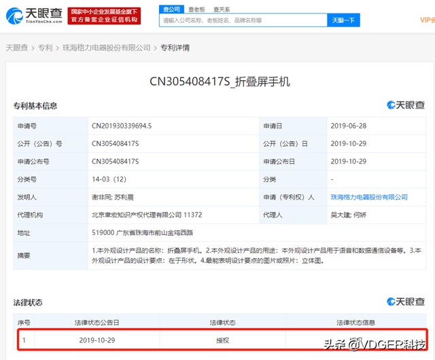Open the TianYanCha logo homepage
Viewport: 435px width, 360px height.
(x=34, y=16)
